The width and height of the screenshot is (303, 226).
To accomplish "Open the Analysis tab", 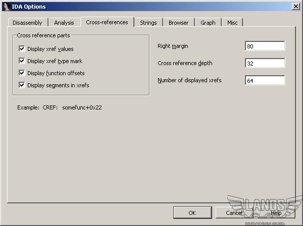I will [x=64, y=23].
